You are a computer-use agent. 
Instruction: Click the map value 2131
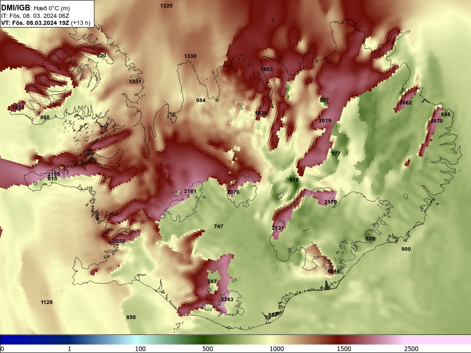pyautogui.click(x=277, y=228)
